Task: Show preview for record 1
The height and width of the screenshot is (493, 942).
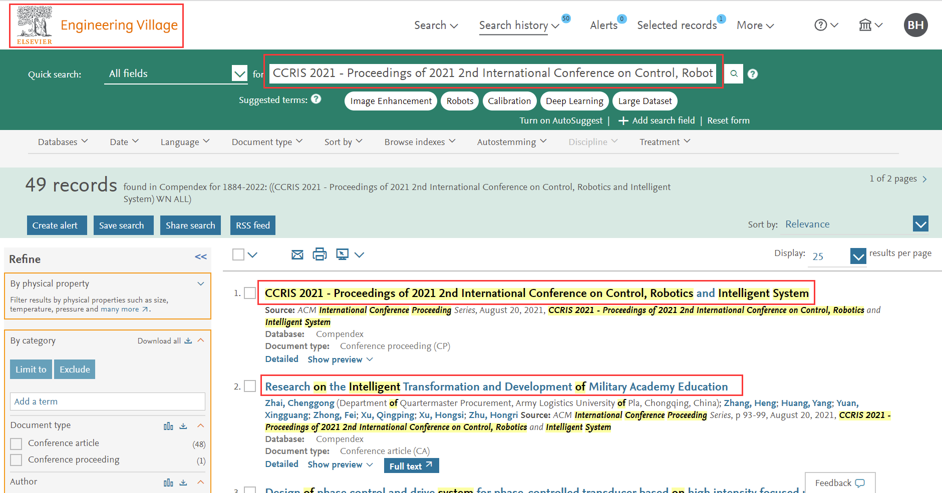Action: pos(340,359)
